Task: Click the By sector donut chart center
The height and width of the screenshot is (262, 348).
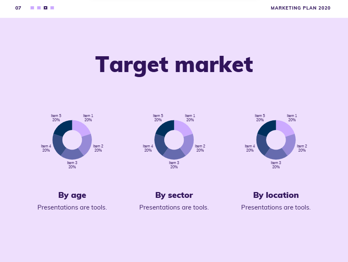Action: [174, 140]
